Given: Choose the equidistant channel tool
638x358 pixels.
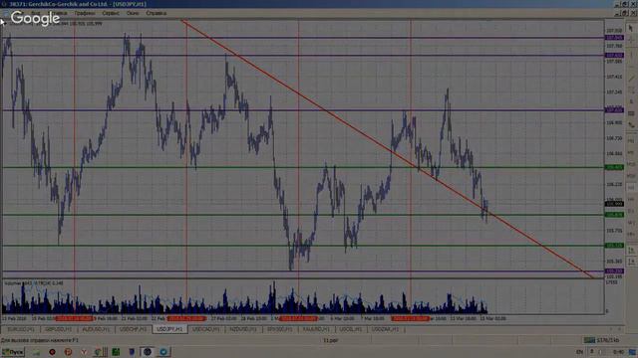Looking at the screenshot, I should point(631,89).
